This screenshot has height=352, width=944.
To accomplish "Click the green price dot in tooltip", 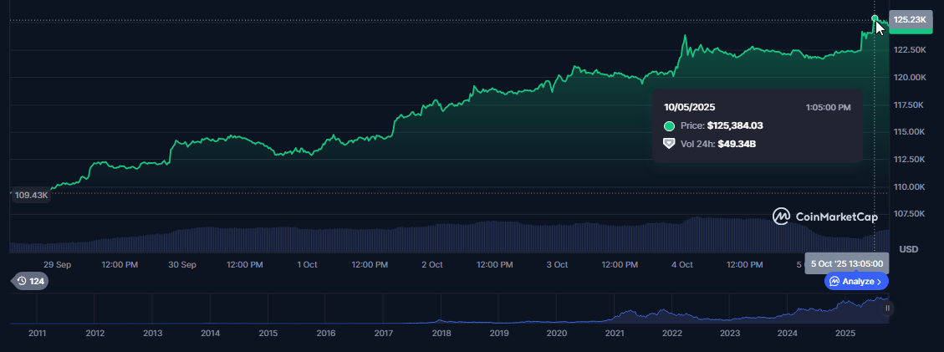I will (669, 126).
